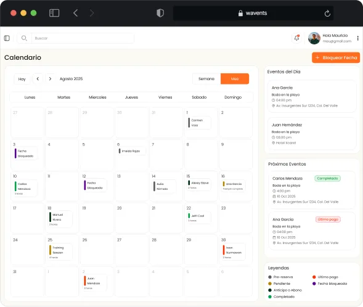
Task: Open the privacy shield icon
Action: (x=160, y=13)
